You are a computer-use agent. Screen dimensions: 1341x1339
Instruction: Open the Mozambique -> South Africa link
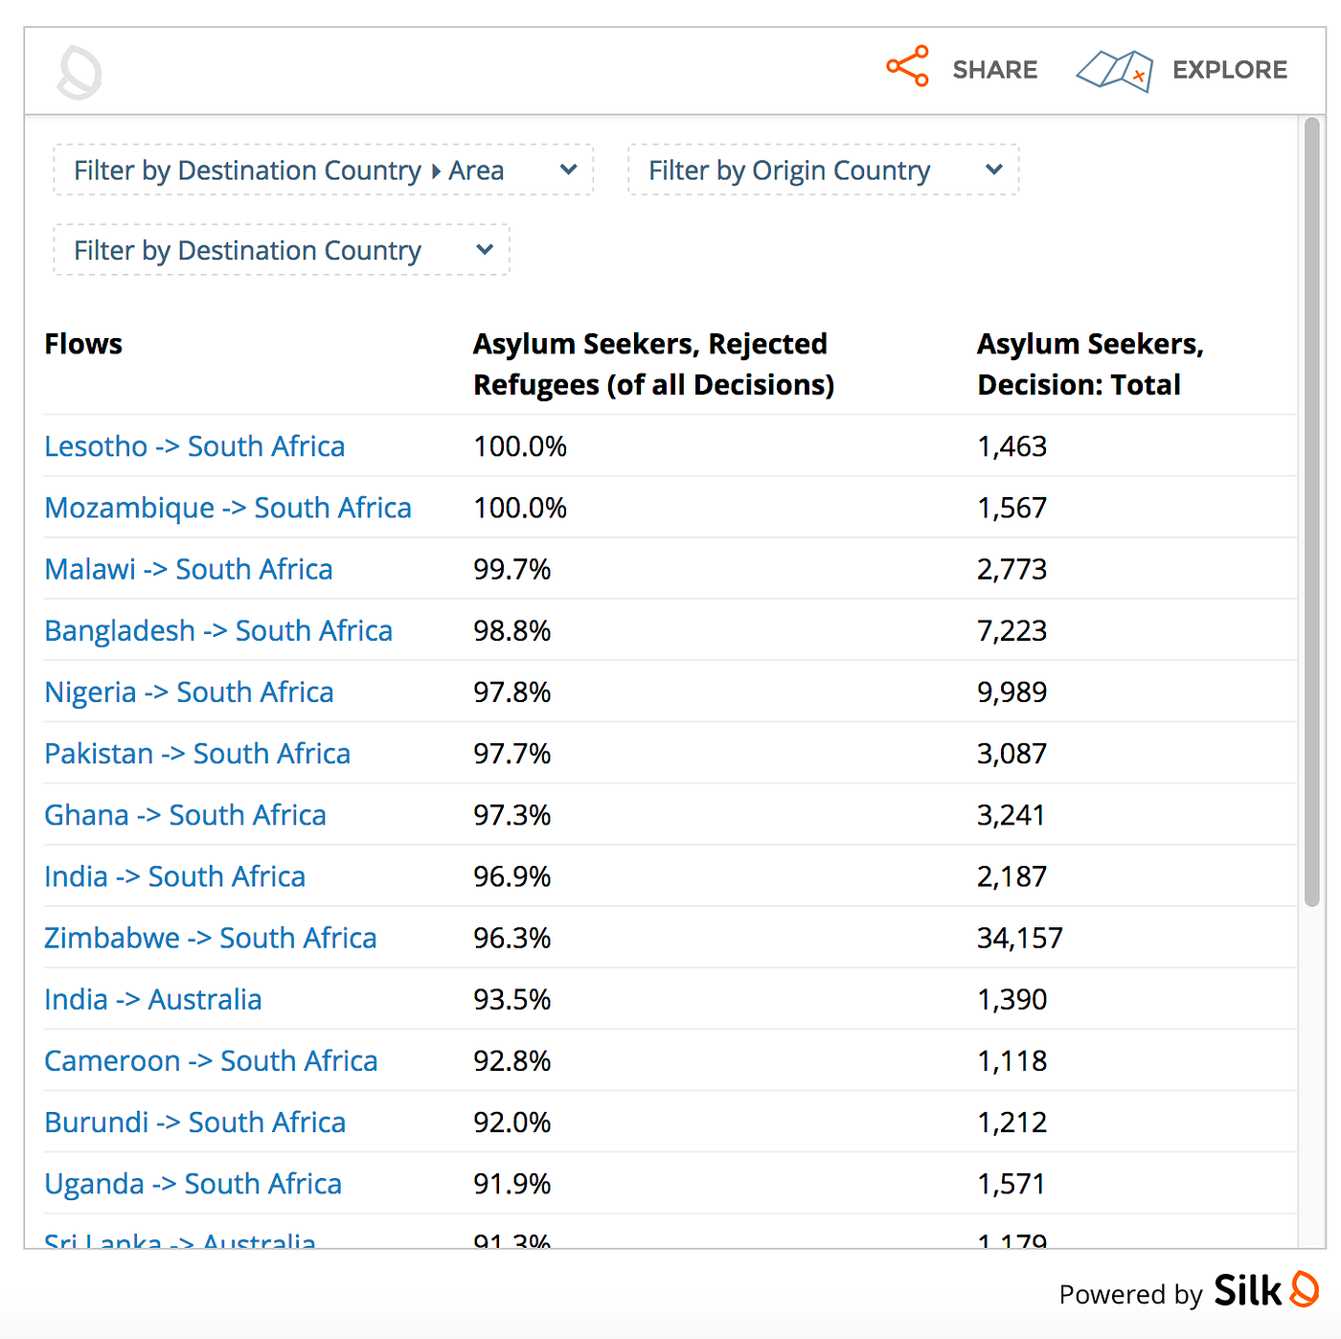(x=228, y=508)
